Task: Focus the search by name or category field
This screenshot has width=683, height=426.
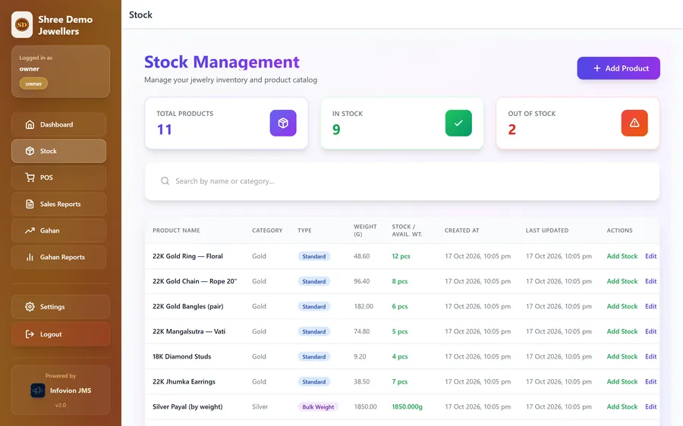Action: (402, 181)
